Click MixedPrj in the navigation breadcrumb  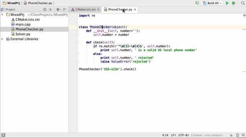coord(12,3)
